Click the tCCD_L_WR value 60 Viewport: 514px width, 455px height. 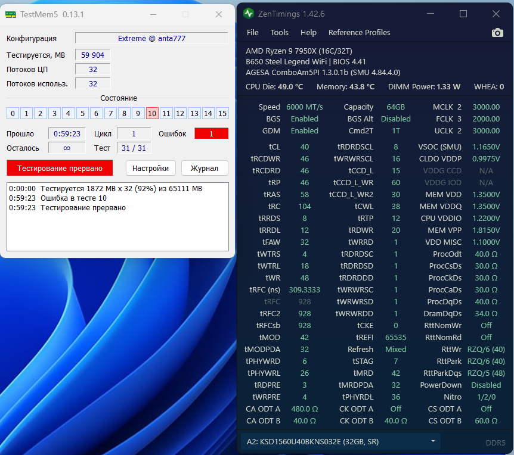click(396, 183)
